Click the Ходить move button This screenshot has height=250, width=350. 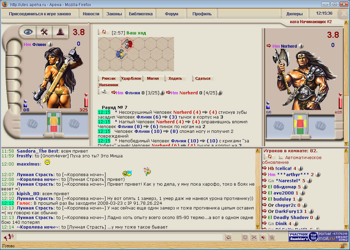click(175, 78)
